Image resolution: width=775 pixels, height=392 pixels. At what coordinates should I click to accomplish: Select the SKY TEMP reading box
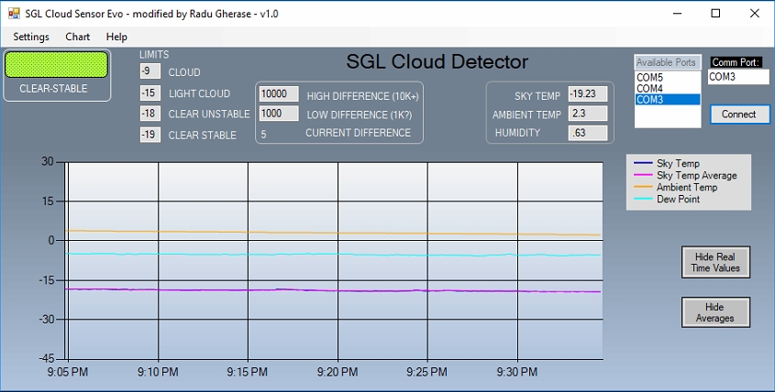click(587, 93)
